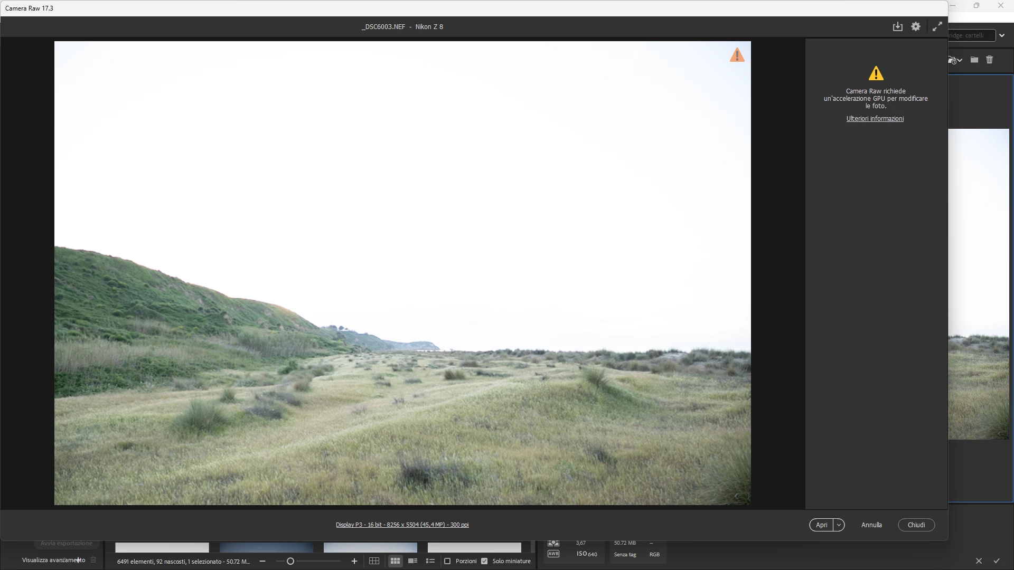Switch to details view icon
1014x570 pixels.
click(x=413, y=561)
